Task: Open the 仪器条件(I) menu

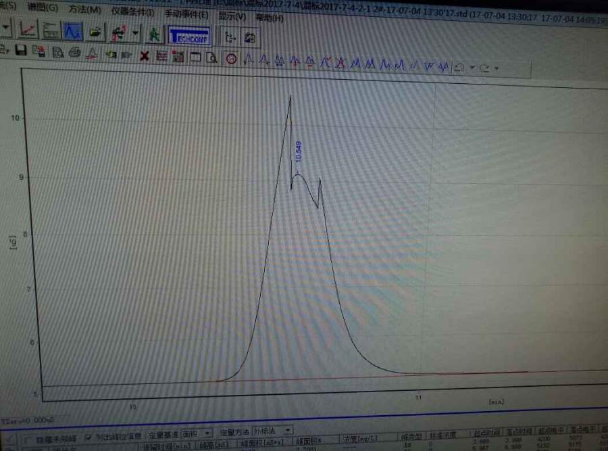Action: (x=132, y=12)
